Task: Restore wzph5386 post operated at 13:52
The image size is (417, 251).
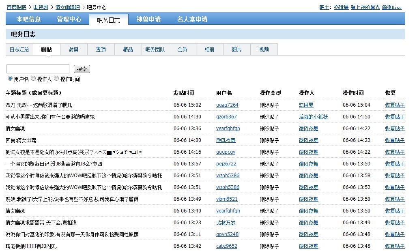Action: [x=395, y=187]
